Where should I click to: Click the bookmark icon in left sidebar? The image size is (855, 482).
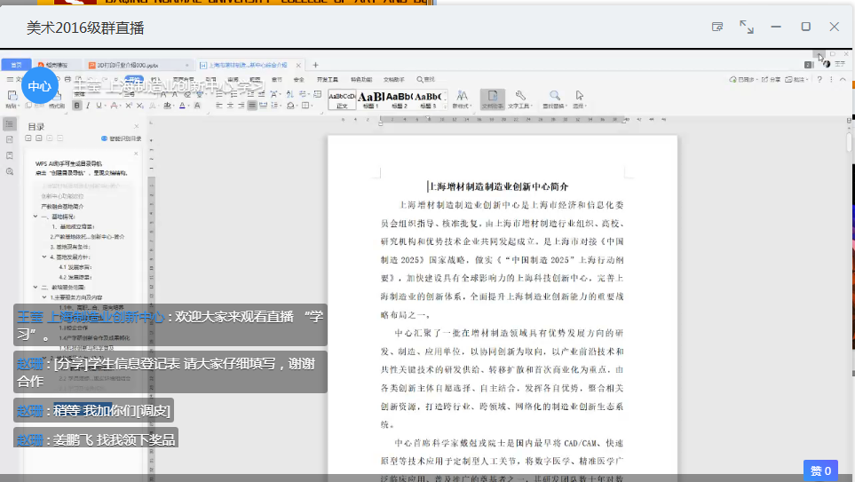[9, 155]
